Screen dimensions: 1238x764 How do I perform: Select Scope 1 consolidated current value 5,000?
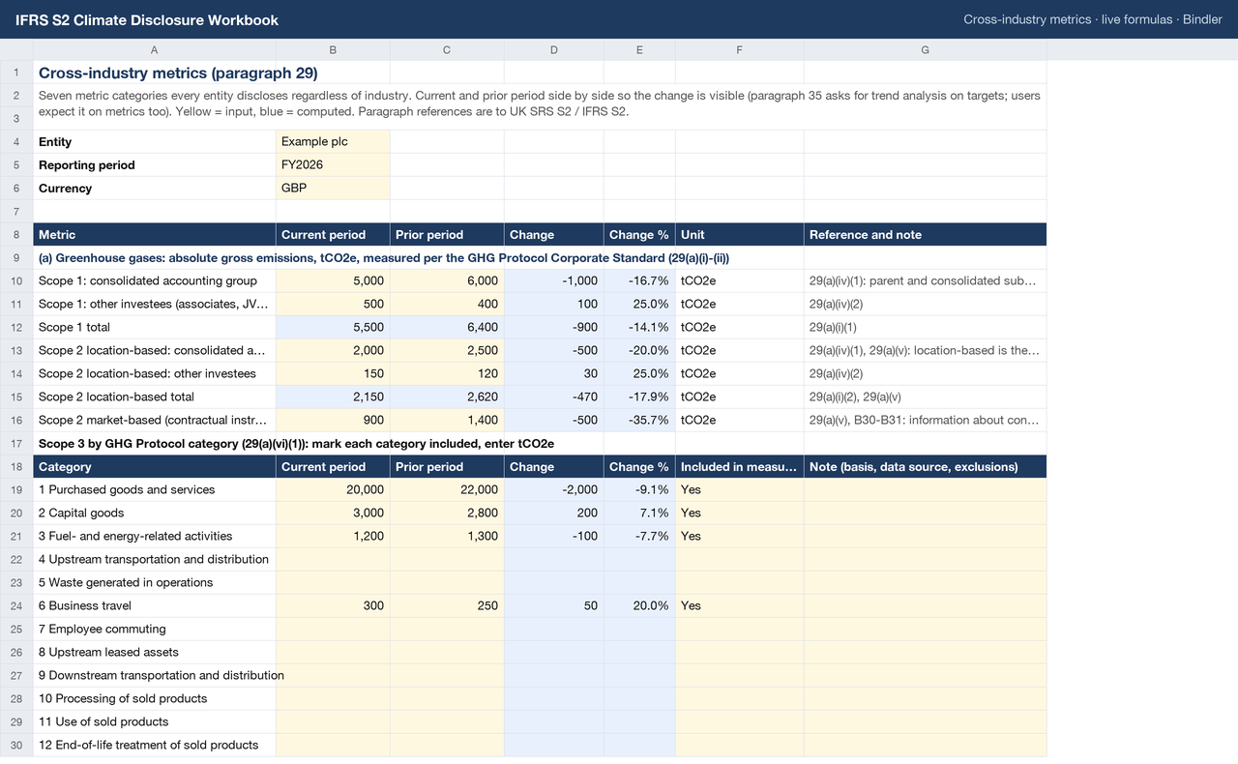pos(333,280)
